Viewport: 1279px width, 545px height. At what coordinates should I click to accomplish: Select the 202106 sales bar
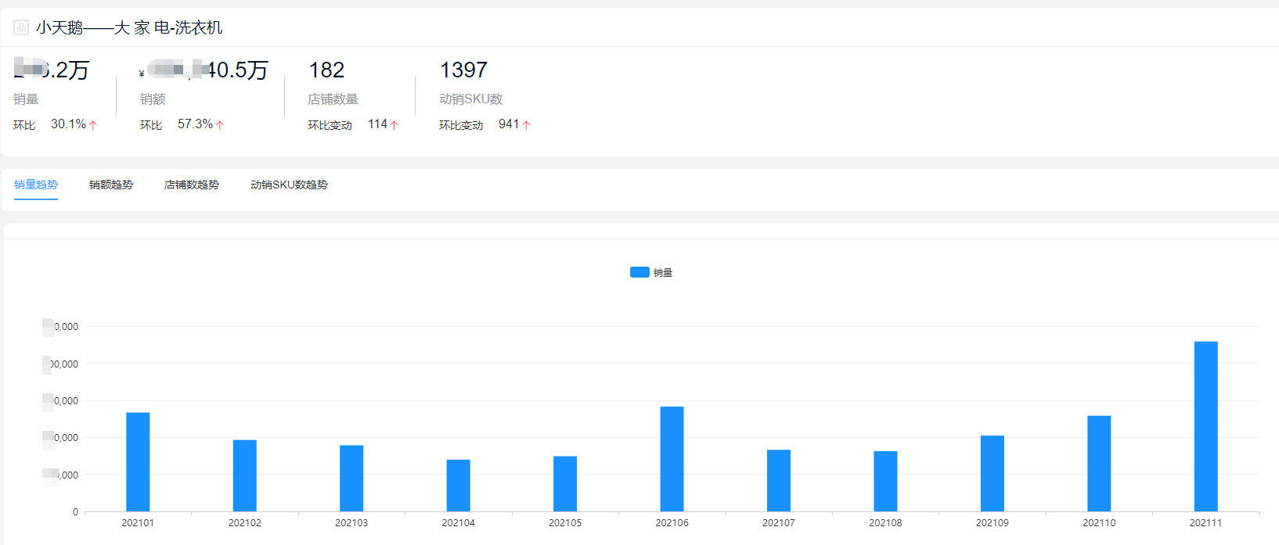tap(672, 459)
